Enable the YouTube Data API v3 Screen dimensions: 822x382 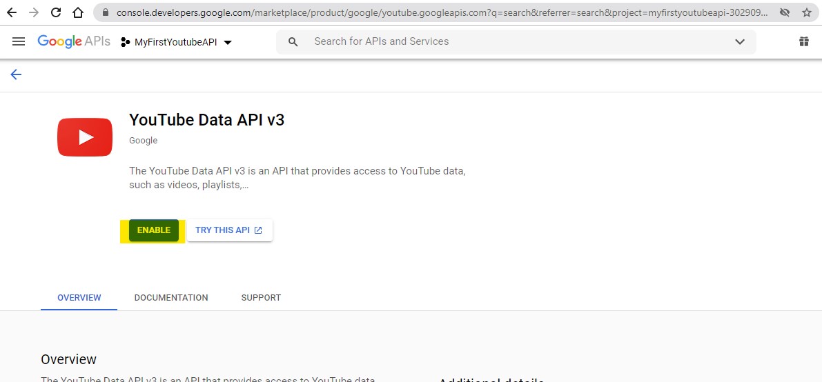[x=154, y=230]
